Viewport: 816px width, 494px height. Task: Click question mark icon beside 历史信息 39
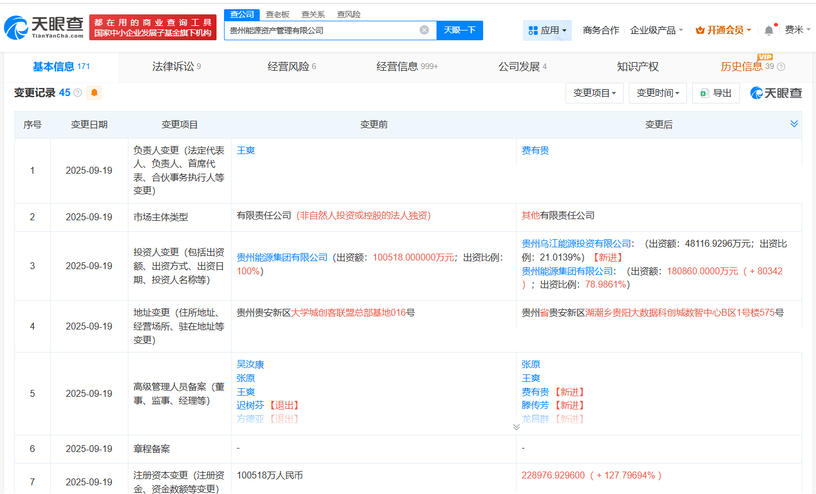click(781, 67)
